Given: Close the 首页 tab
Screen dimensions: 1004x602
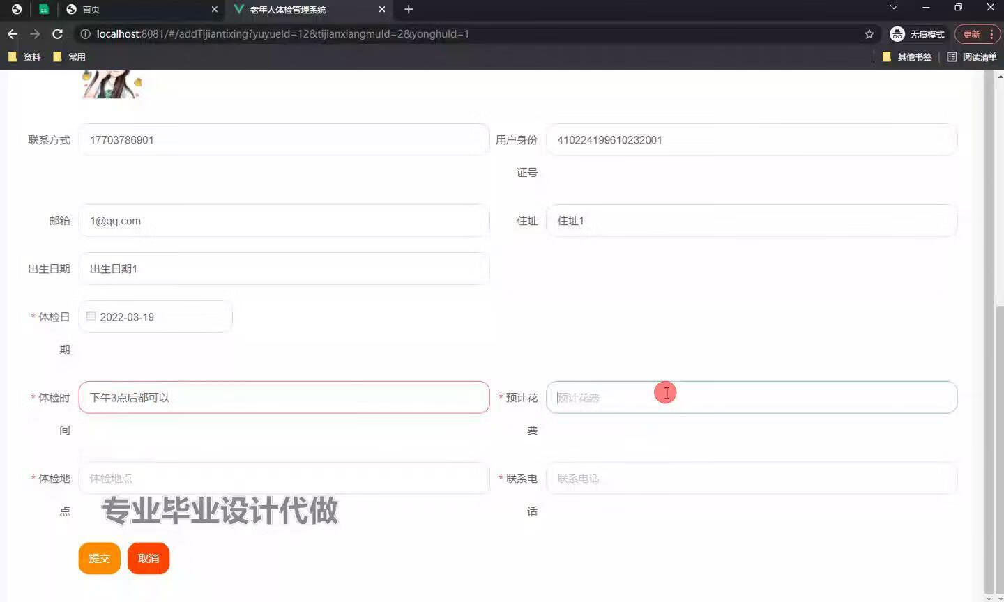Looking at the screenshot, I should pyautogui.click(x=214, y=9).
